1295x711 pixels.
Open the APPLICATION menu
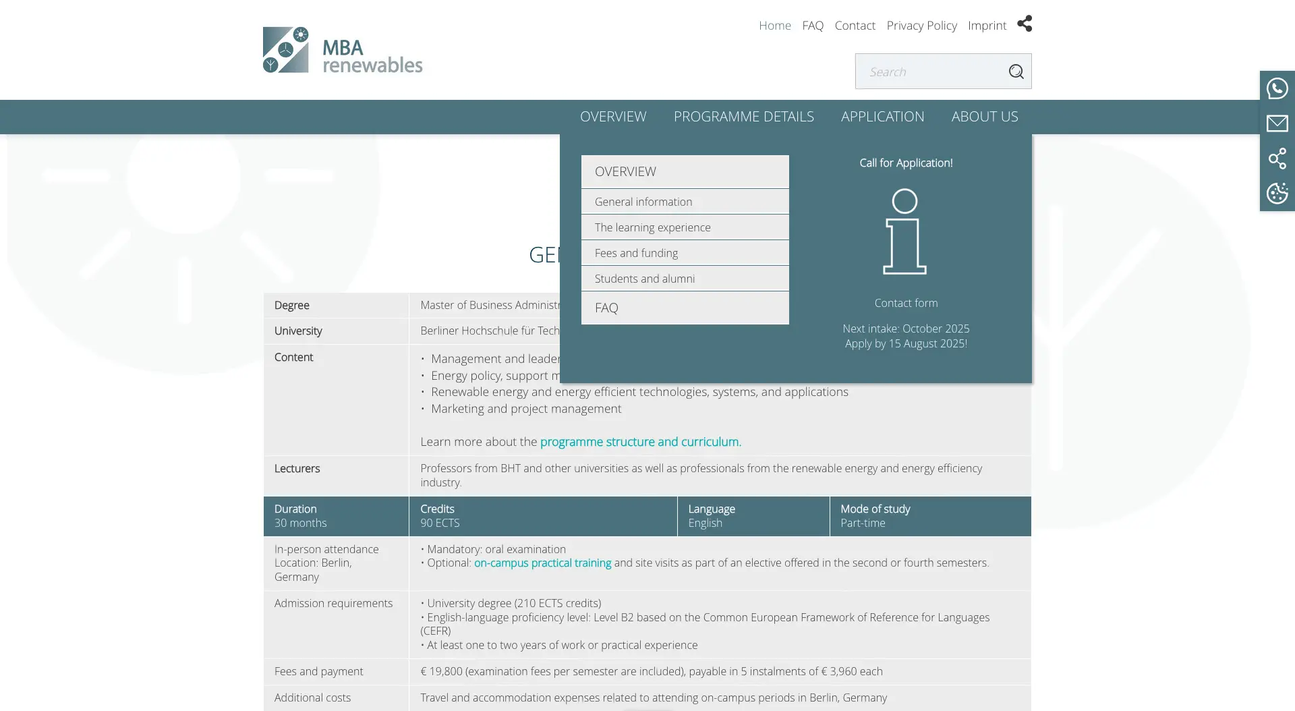[882, 117]
